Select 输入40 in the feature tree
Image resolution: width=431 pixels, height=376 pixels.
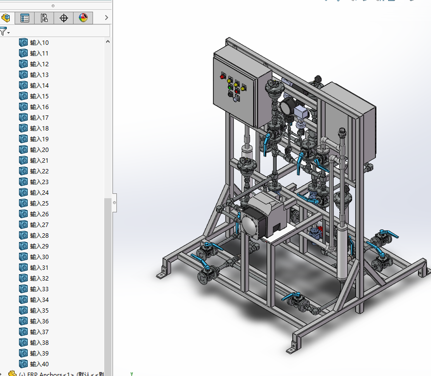click(39, 364)
